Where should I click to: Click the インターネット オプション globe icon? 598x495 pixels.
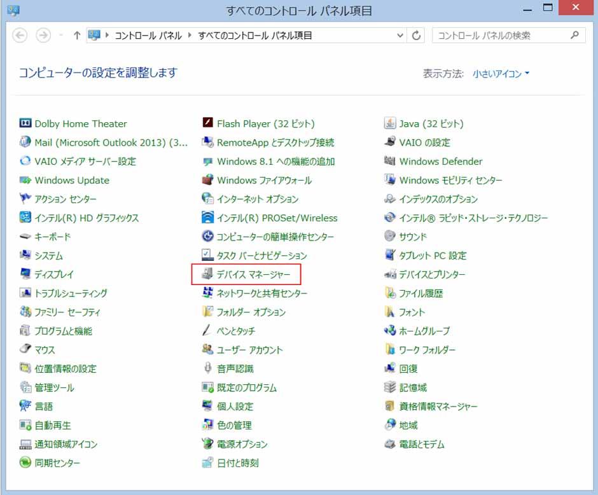pos(207,199)
